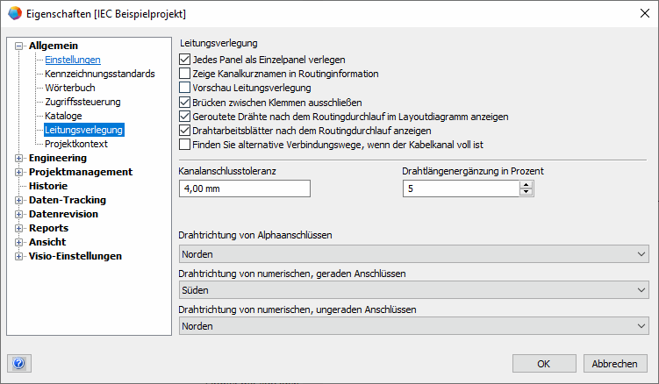
Task: Open dropdown for ungeraden Anschlüssen direction
Action: [413, 326]
